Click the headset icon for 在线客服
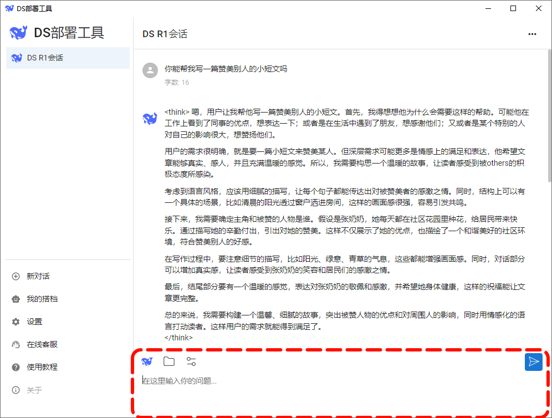This screenshot has width=552, height=418. [x=16, y=344]
